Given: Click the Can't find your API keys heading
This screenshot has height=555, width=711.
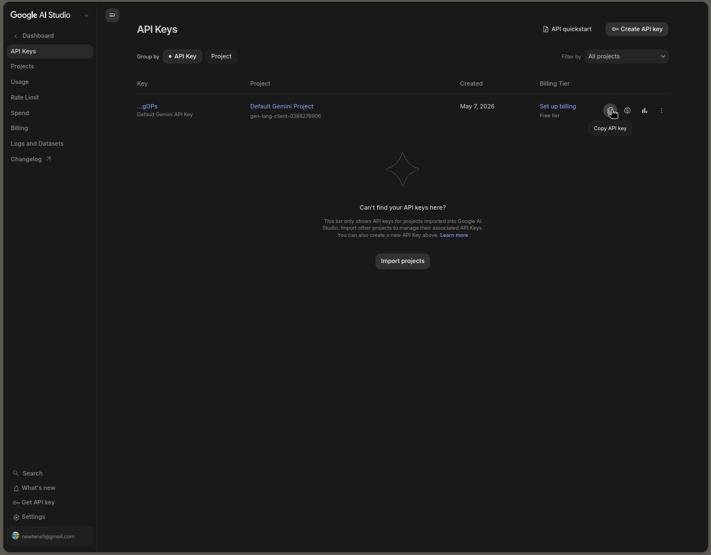Looking at the screenshot, I should [x=403, y=207].
